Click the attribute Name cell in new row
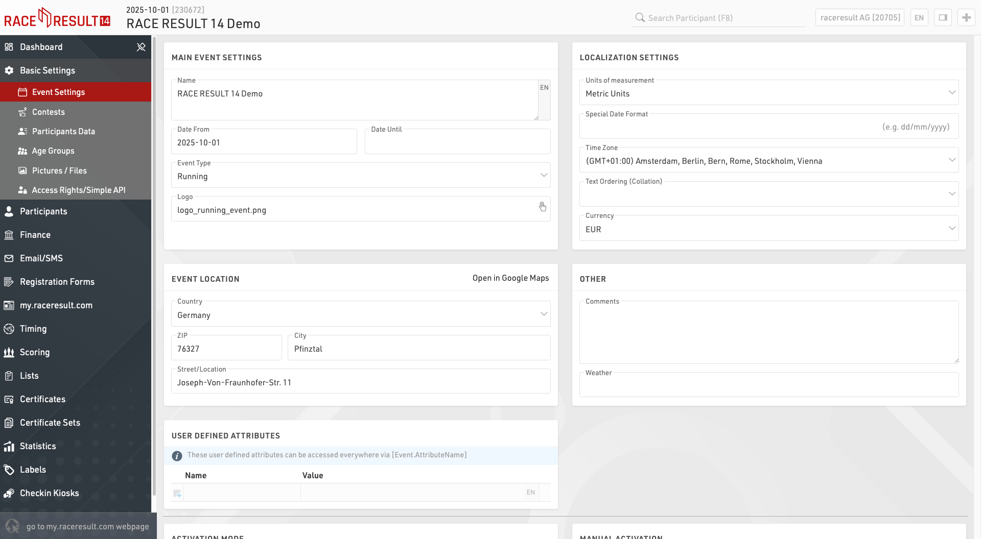This screenshot has width=981, height=539. 242,493
